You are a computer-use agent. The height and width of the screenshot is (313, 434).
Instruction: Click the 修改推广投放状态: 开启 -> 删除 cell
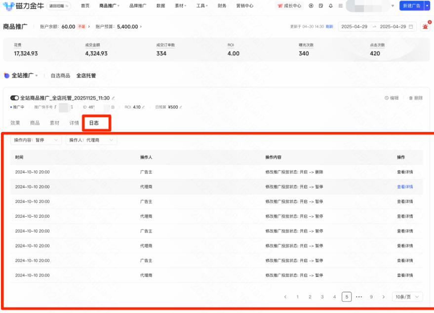pyautogui.click(x=294, y=172)
